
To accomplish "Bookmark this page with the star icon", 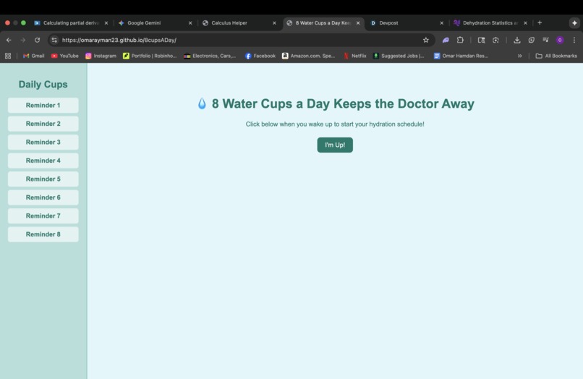I will click(426, 40).
